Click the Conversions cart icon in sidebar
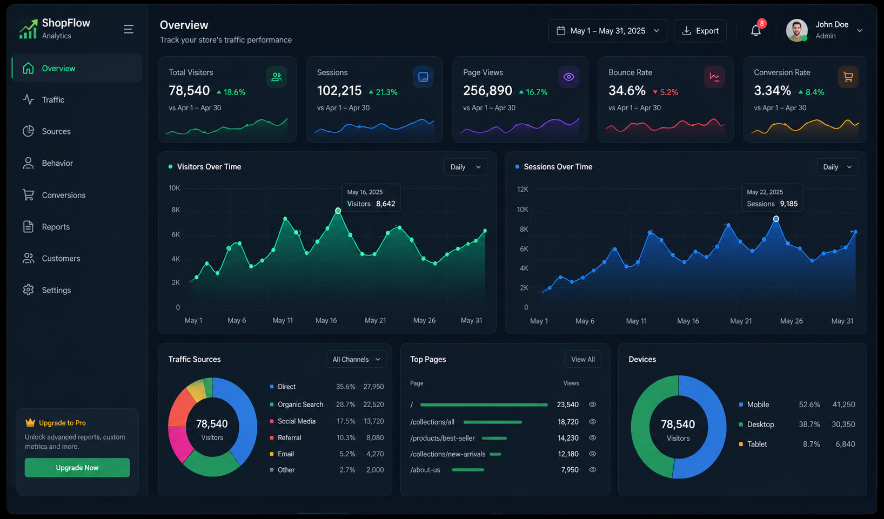884x519 pixels. click(28, 195)
